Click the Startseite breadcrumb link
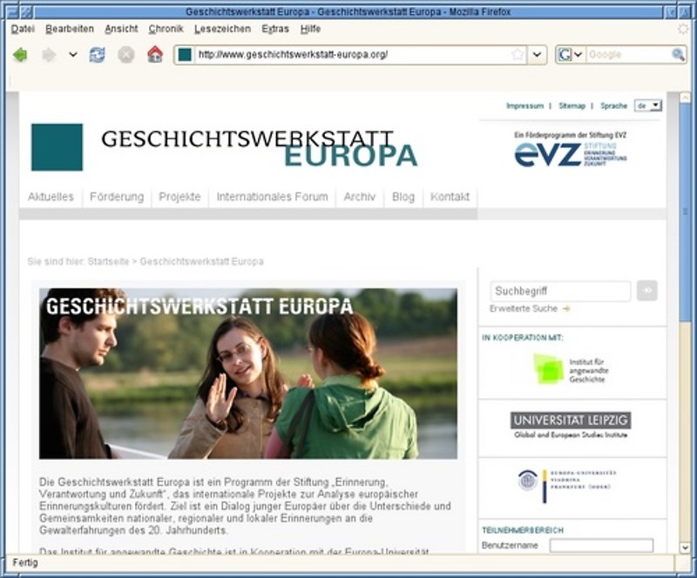Screen dimensions: 697x578 pos(108,261)
